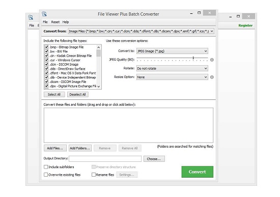
Task: Uncheck the .bmp Bitmap Image File checkbox
Action: click(46, 47)
